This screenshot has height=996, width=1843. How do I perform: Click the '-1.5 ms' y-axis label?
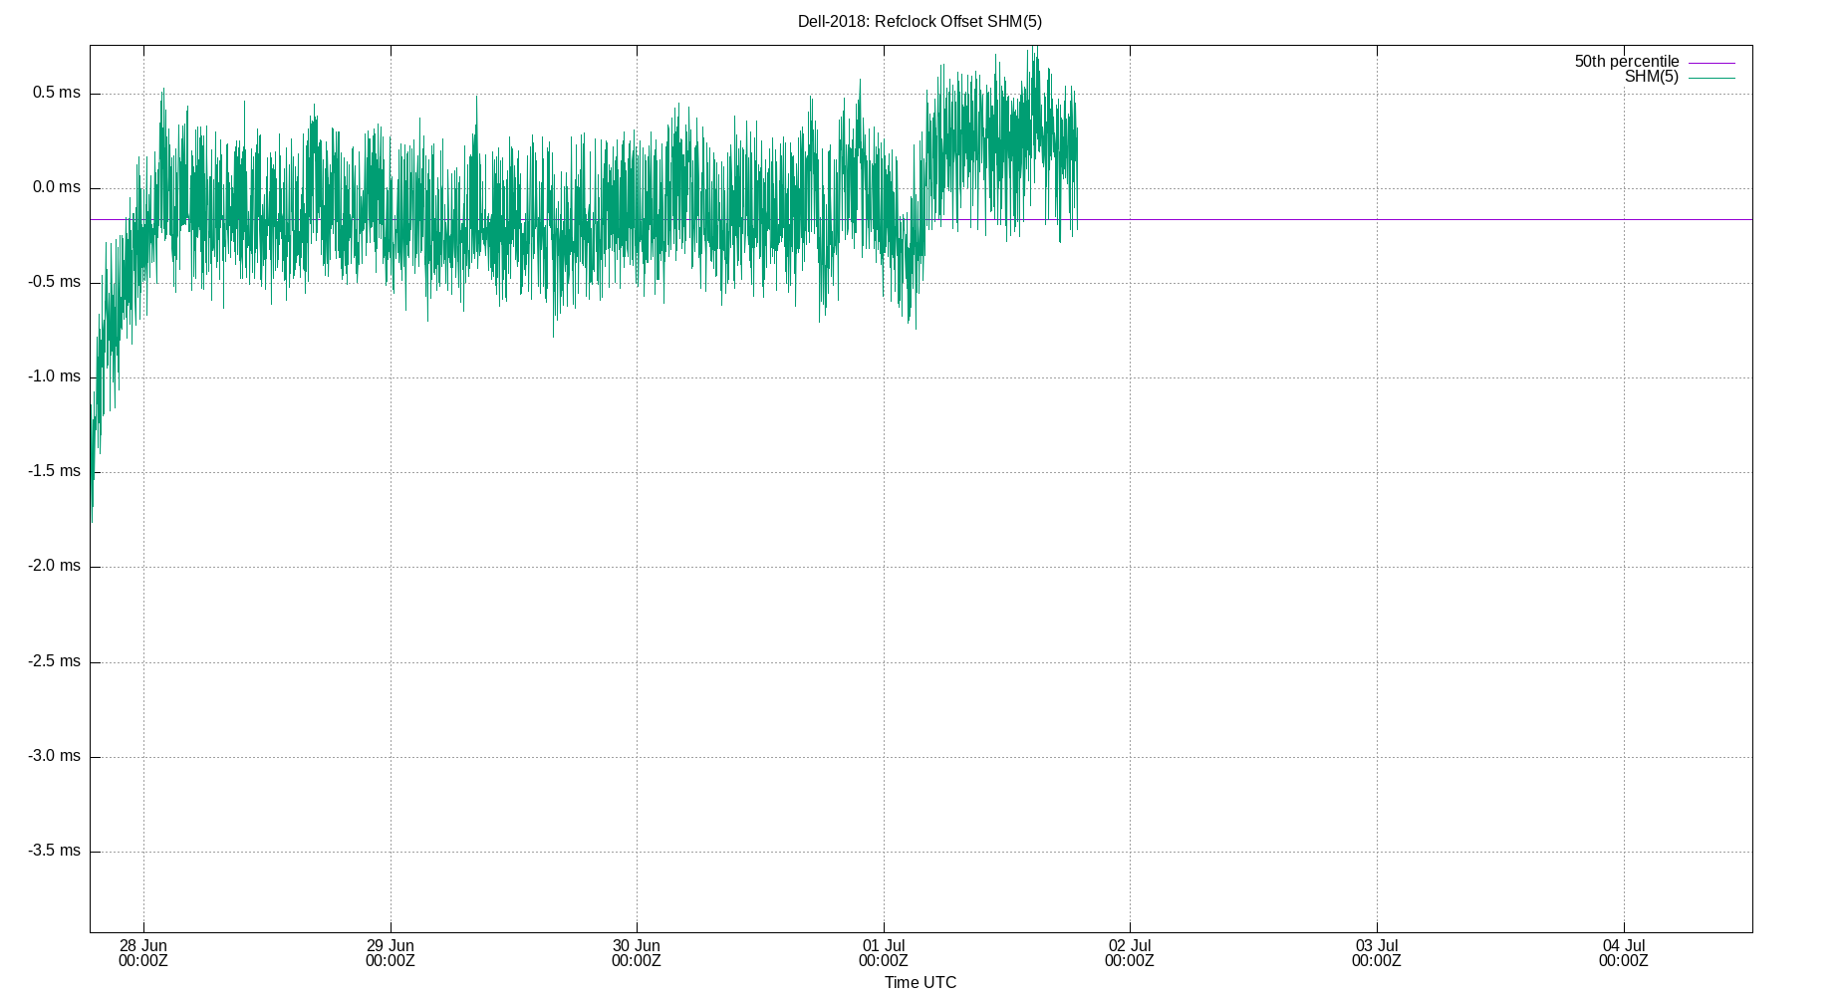click(x=55, y=471)
